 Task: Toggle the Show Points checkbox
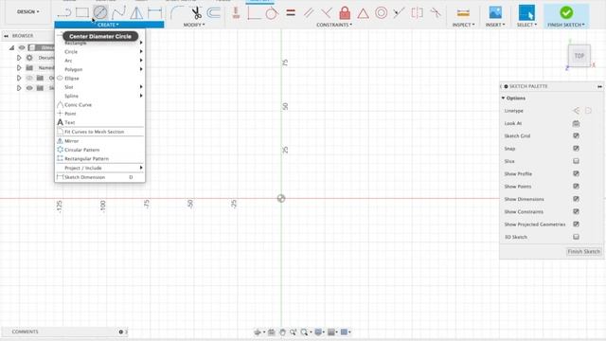coord(576,187)
